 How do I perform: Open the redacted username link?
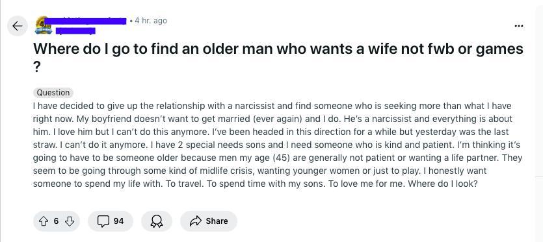86,21
